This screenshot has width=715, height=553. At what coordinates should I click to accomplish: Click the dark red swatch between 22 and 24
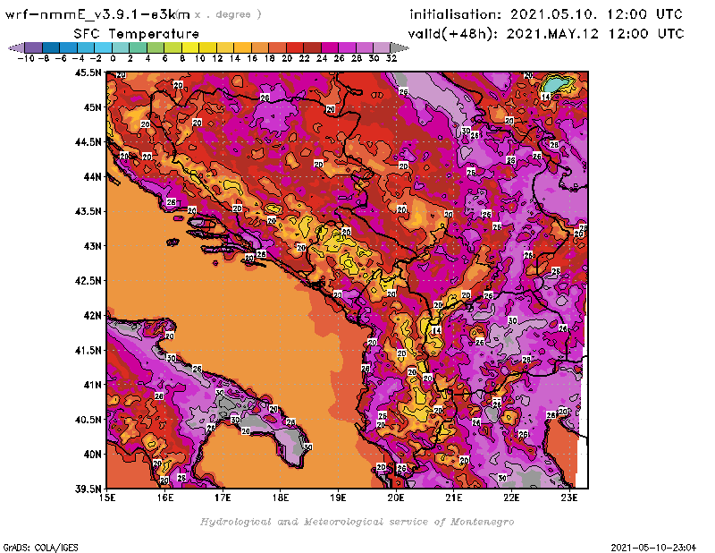click(312, 47)
